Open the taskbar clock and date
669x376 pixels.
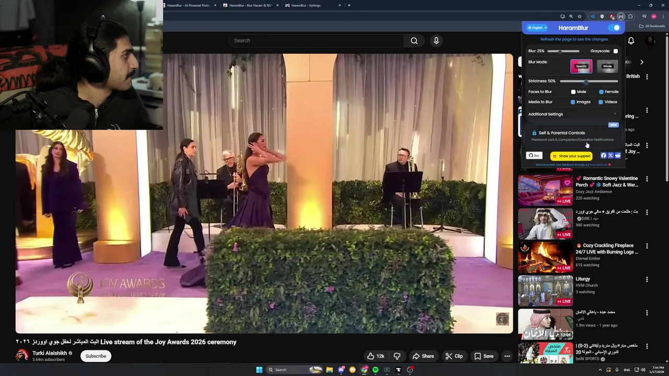pyautogui.click(x=658, y=370)
